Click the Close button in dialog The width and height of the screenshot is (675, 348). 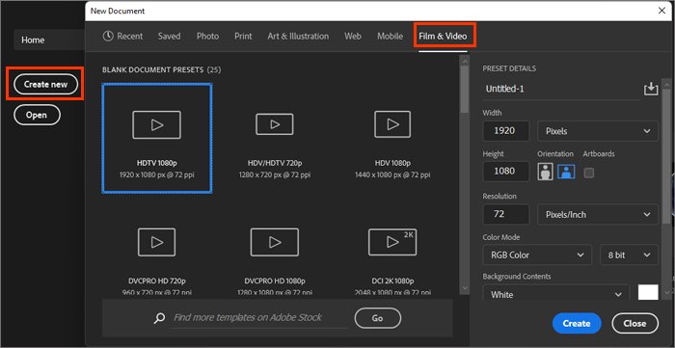coord(634,323)
